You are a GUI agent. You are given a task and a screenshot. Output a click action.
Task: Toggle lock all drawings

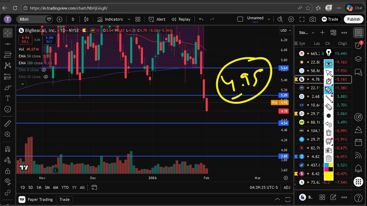tap(8, 171)
